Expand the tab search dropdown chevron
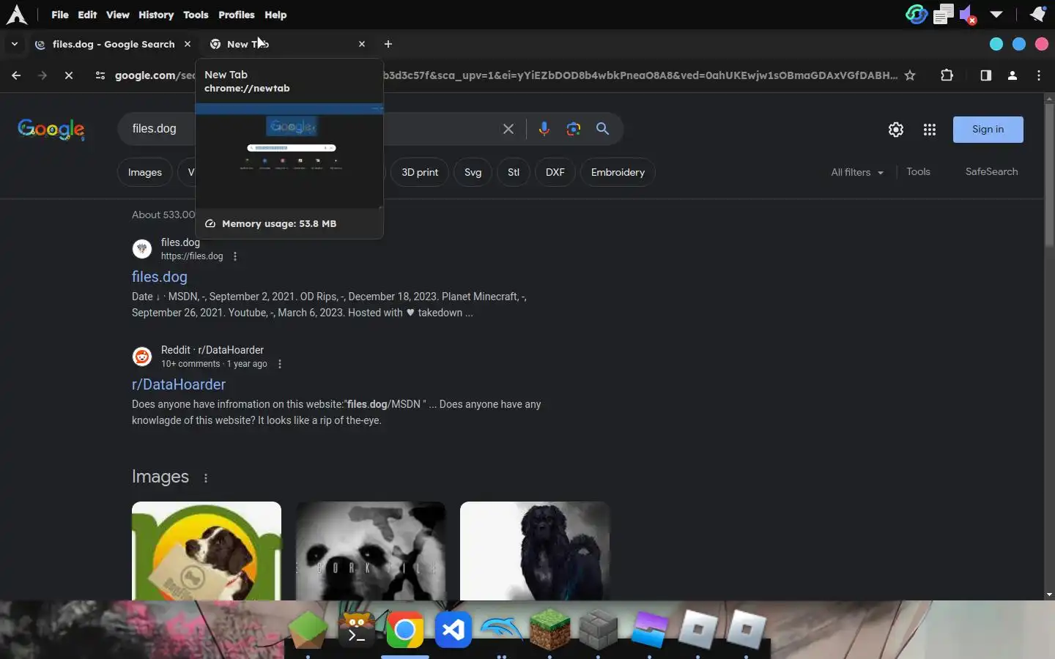This screenshot has width=1055, height=659. coord(14,44)
